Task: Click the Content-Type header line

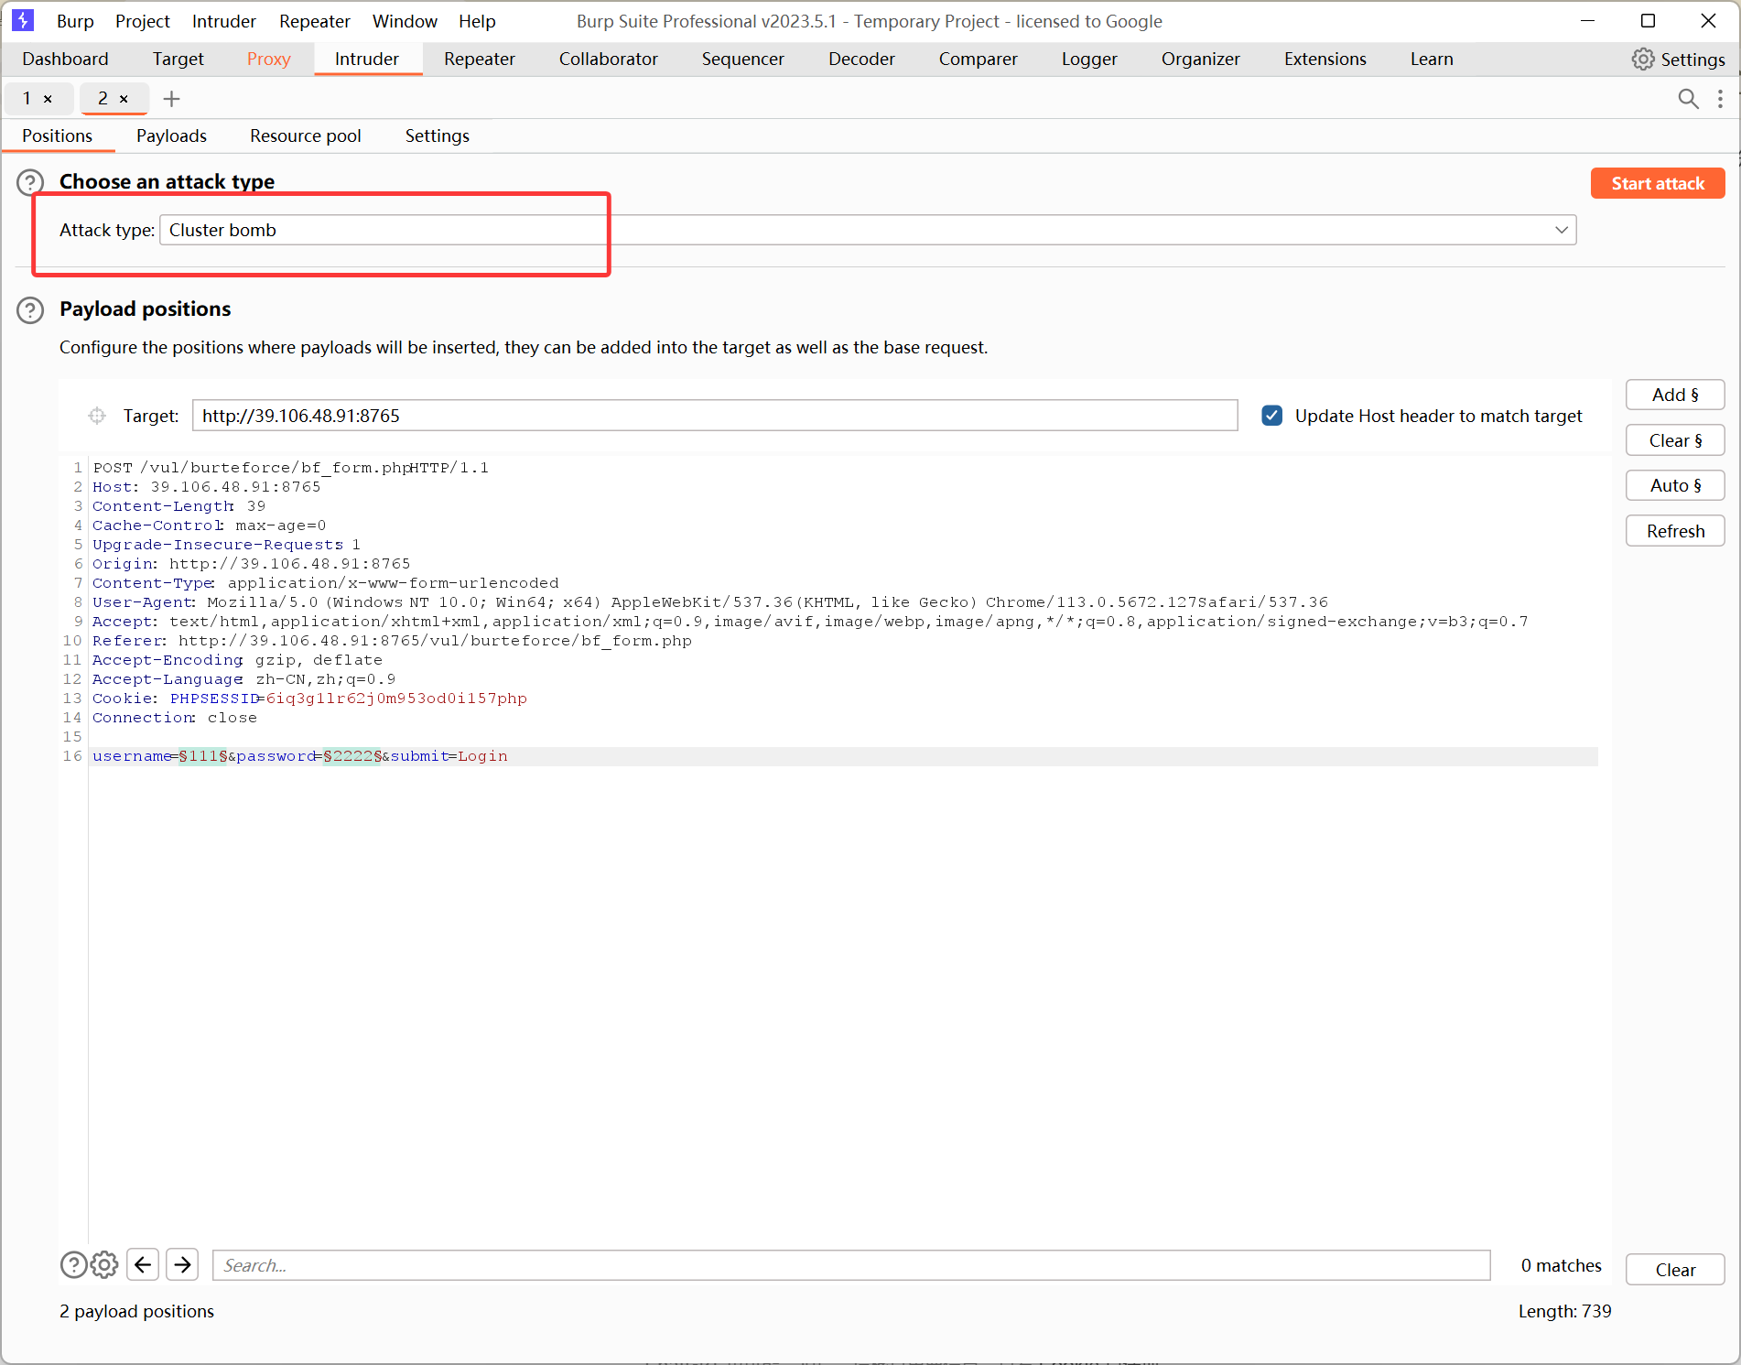Action: point(325,583)
